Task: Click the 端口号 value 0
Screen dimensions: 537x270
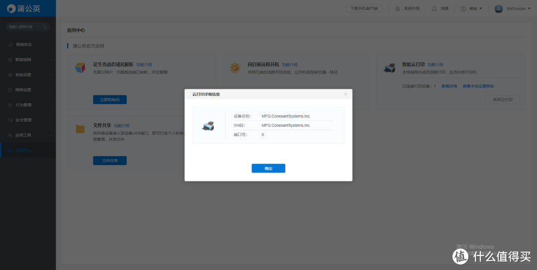Action: click(x=263, y=135)
